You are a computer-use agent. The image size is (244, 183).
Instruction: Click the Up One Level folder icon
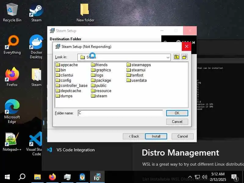[x=177, y=57]
